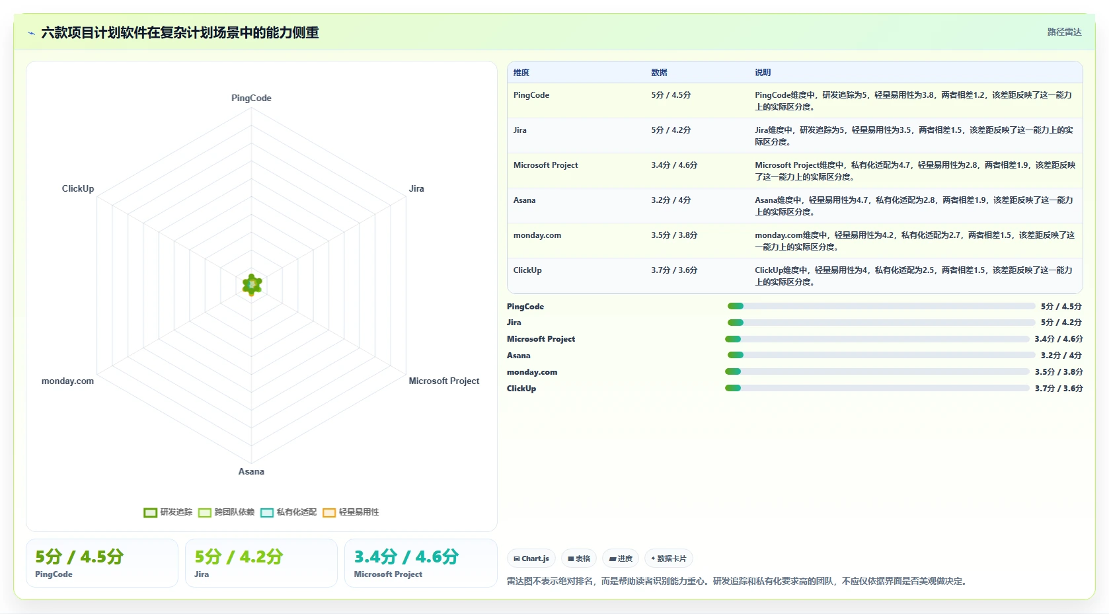
Task: Click table value 5分 / 4.2分 for Jira
Action: [671, 130]
